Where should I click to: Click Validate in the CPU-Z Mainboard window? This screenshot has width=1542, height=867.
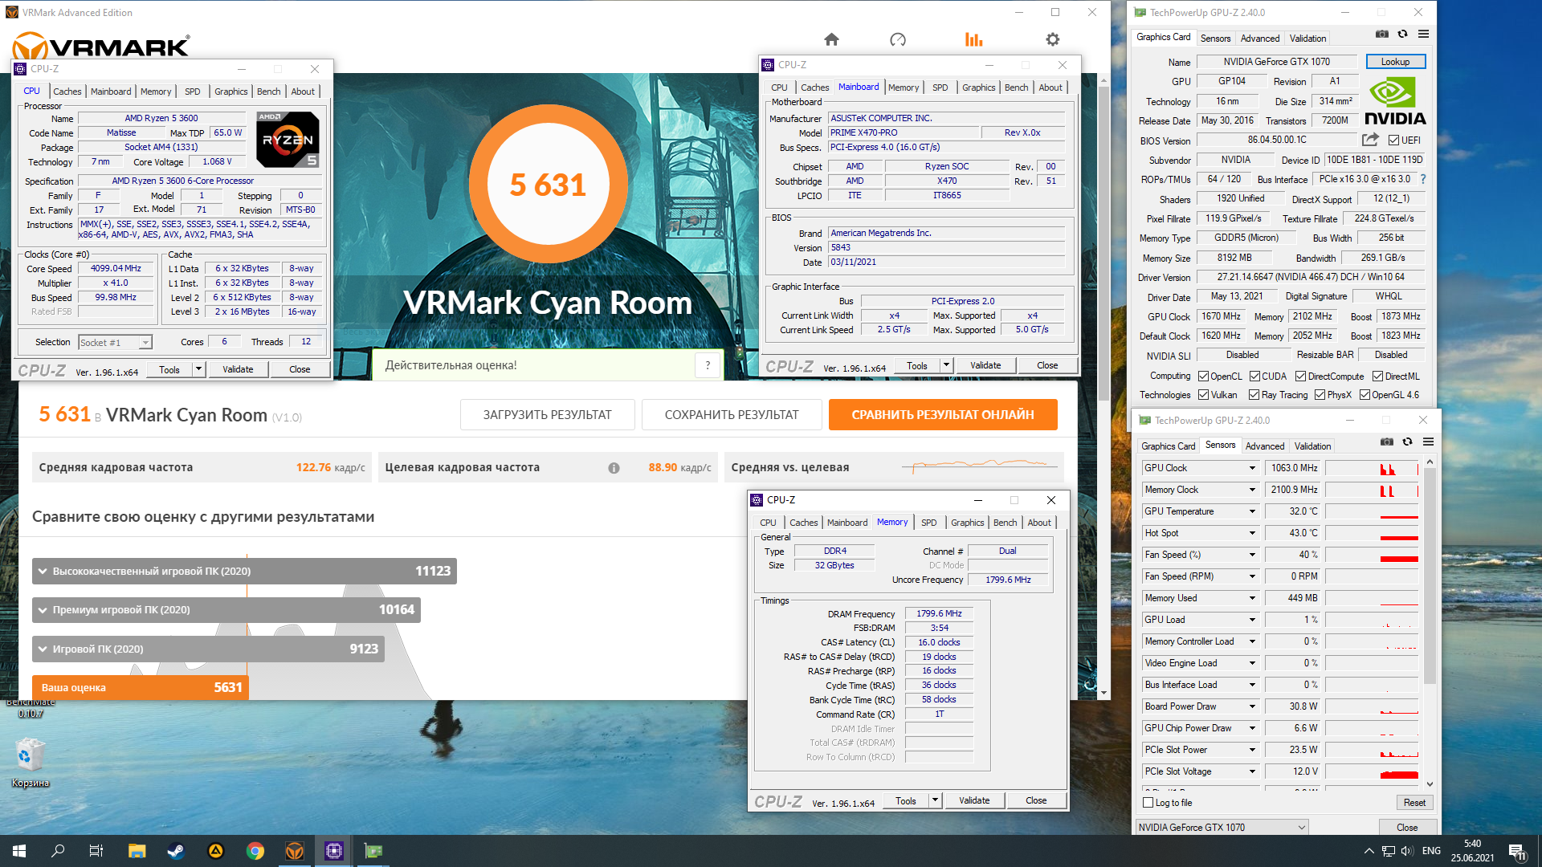pyautogui.click(x=985, y=365)
